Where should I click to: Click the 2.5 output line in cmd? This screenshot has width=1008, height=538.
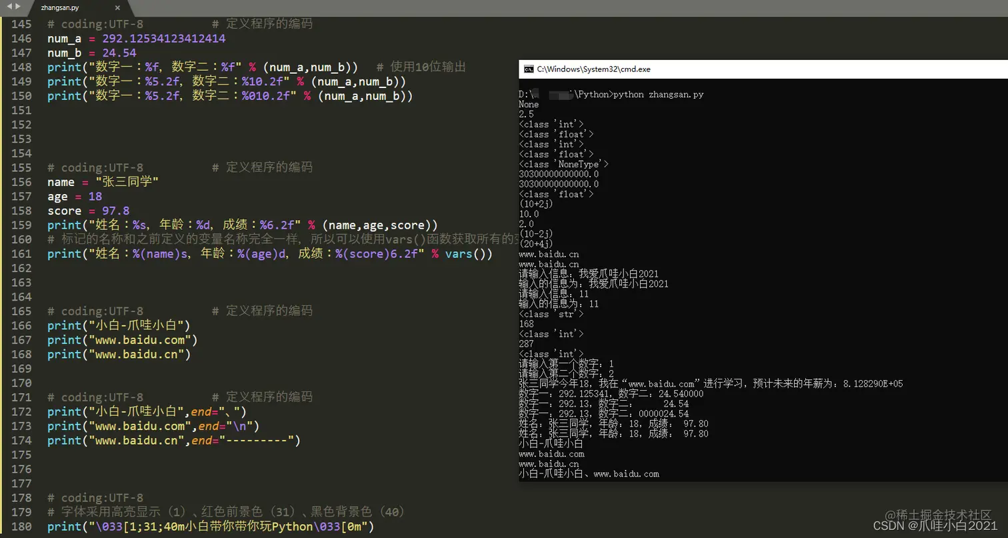527,115
